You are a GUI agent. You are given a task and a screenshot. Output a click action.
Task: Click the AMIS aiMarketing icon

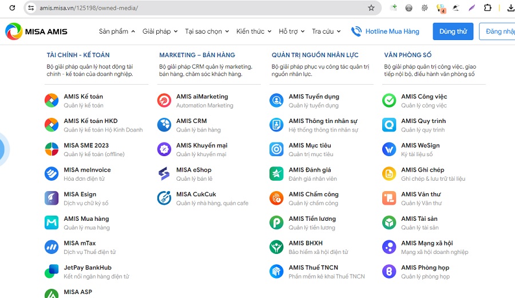pos(164,101)
